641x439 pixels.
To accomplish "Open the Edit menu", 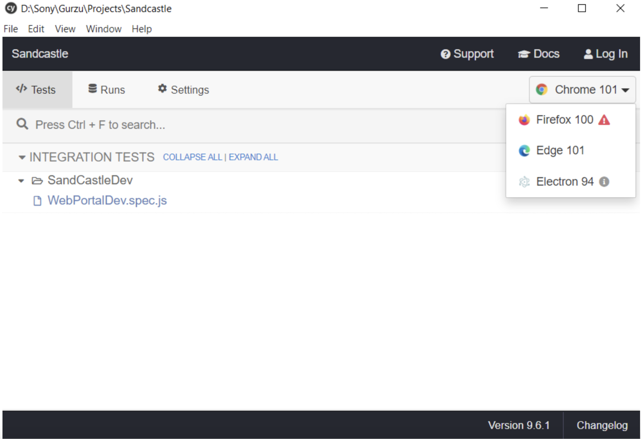I will (x=36, y=29).
